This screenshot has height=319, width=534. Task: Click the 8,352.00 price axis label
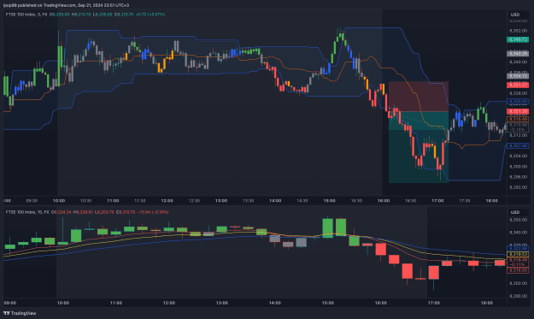pos(519,31)
